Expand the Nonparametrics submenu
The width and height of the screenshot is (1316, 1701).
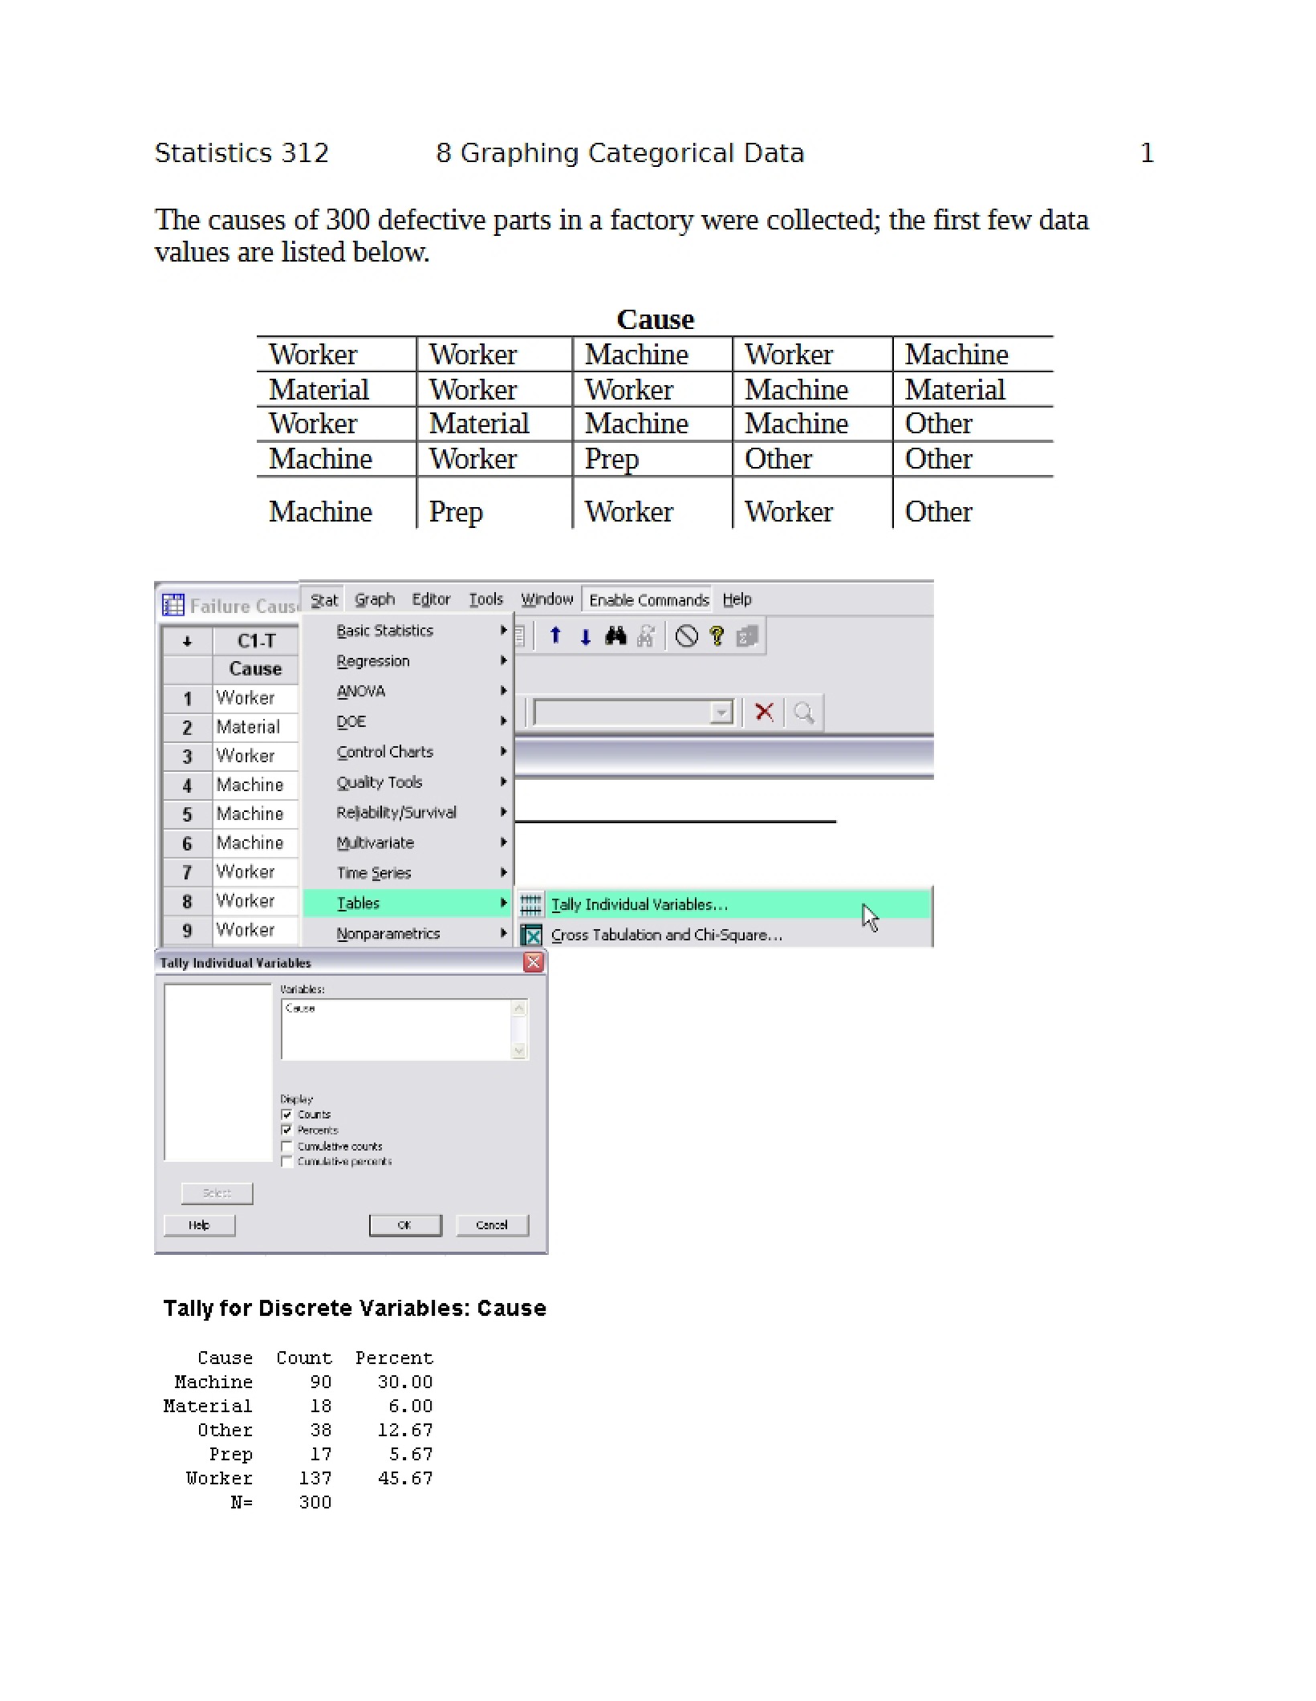pyautogui.click(x=408, y=934)
